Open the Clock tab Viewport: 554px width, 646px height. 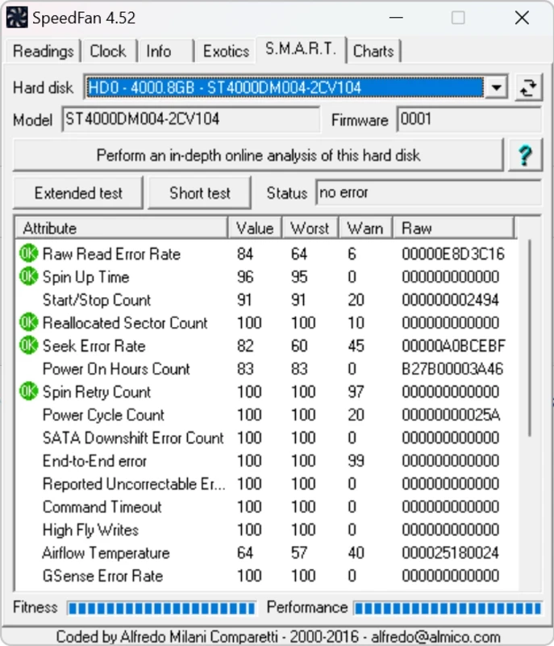pyautogui.click(x=108, y=51)
